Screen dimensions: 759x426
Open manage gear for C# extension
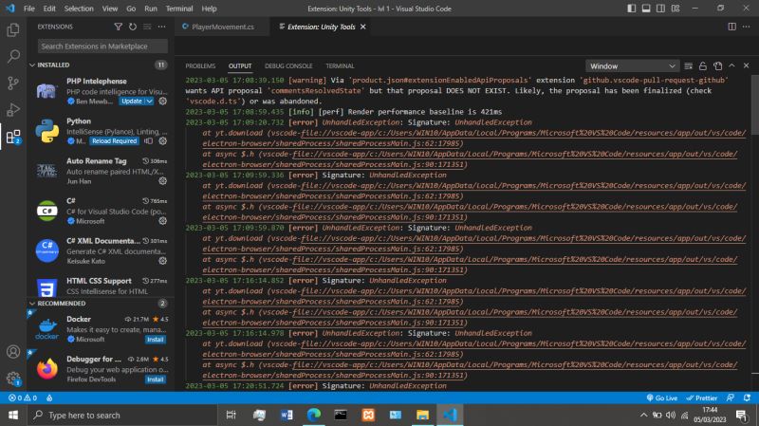tap(162, 221)
